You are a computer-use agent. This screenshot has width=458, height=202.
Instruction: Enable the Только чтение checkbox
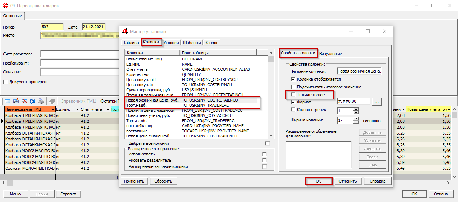click(293, 95)
